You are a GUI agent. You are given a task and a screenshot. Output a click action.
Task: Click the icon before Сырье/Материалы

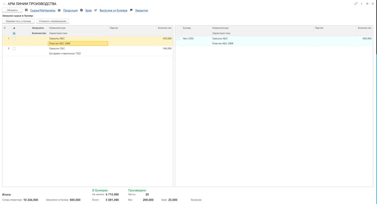click(x=26, y=10)
